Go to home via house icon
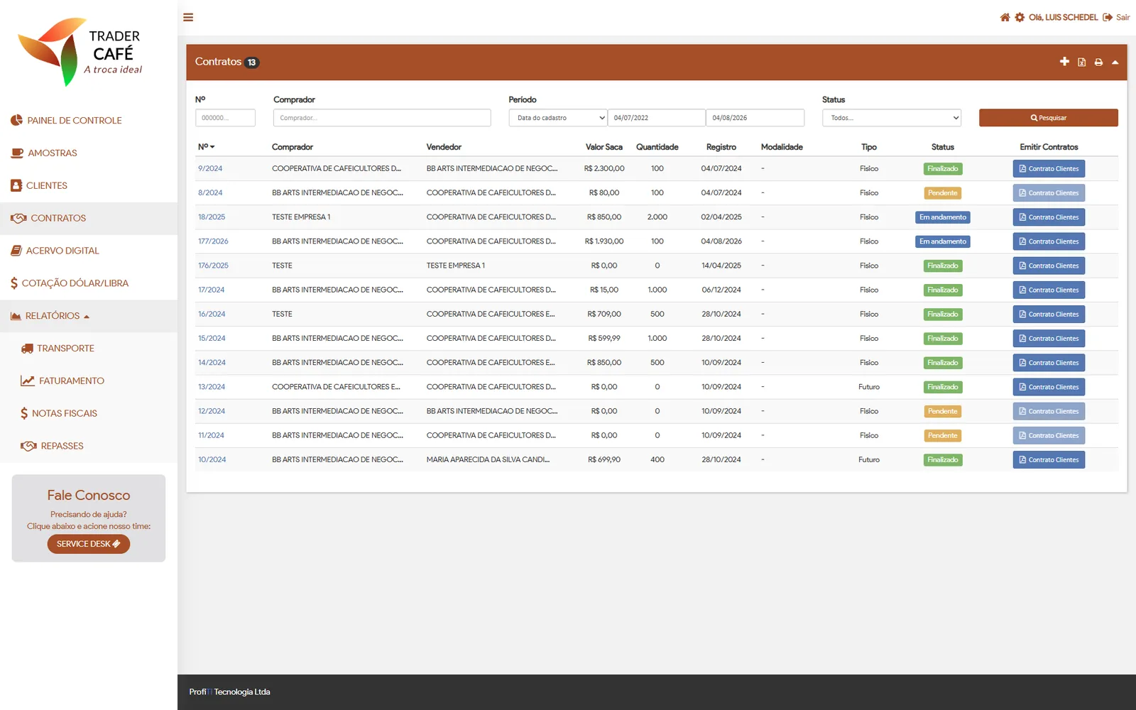The height and width of the screenshot is (710, 1136). (1005, 17)
